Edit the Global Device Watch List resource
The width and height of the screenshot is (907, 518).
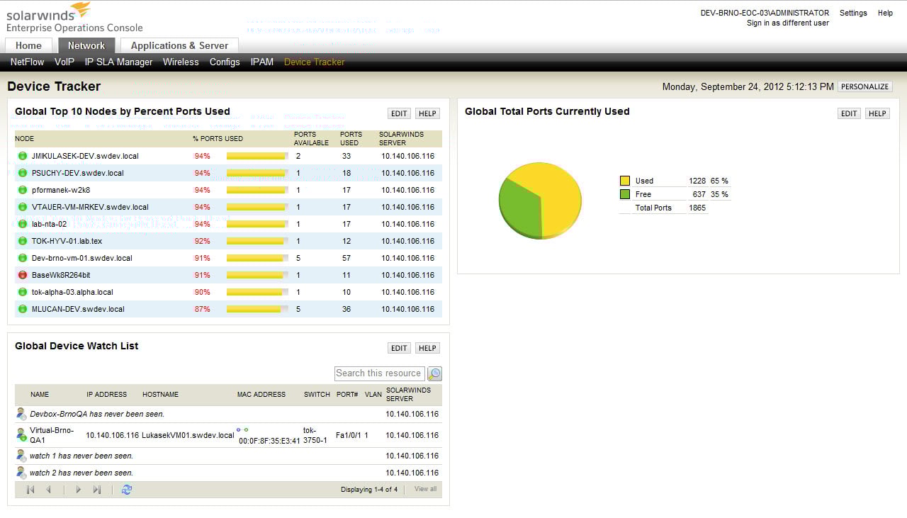click(399, 348)
